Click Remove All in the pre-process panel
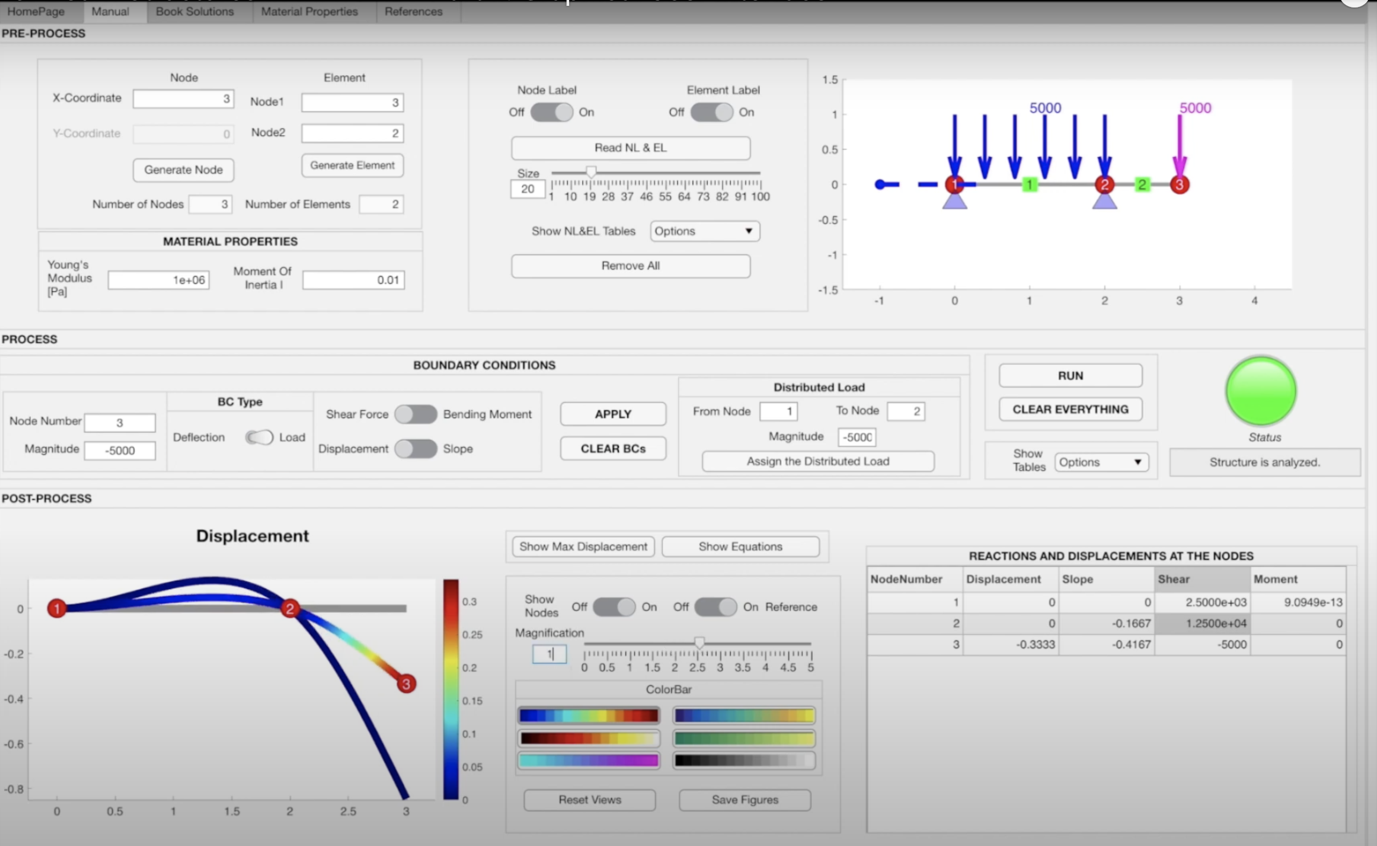This screenshot has width=1377, height=846. coord(630,266)
